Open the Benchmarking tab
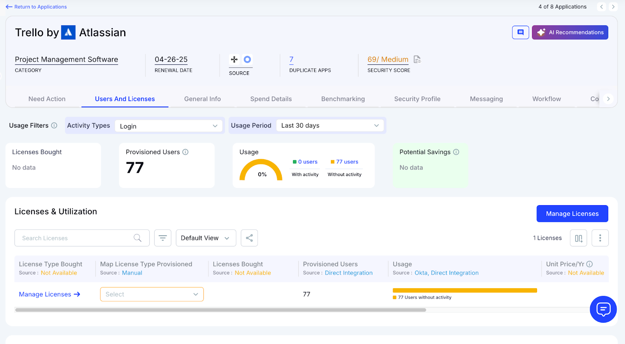Viewport: 625px width, 344px height. click(343, 99)
